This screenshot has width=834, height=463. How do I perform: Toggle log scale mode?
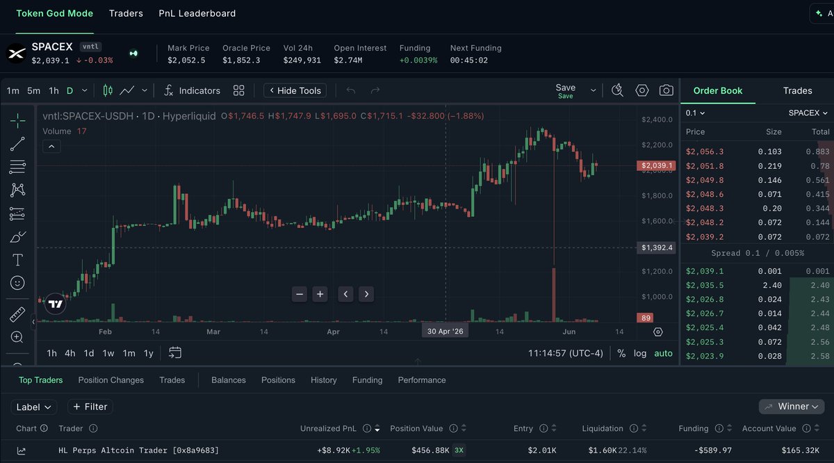tap(640, 353)
